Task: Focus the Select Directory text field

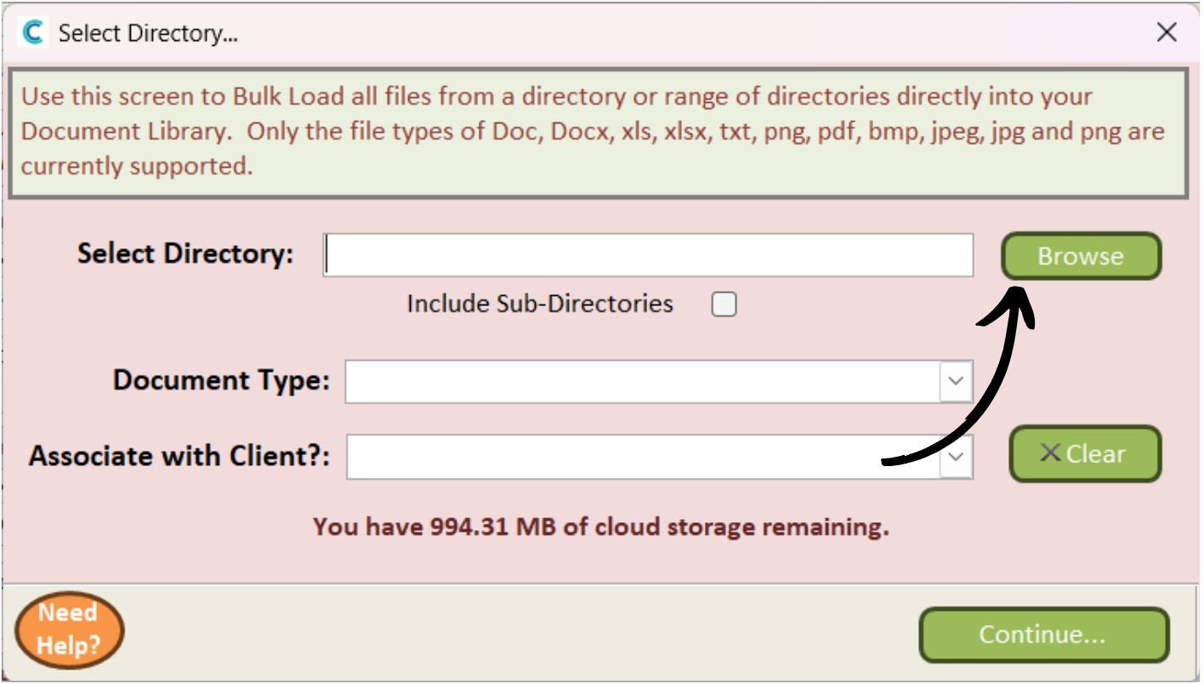Action: point(648,255)
